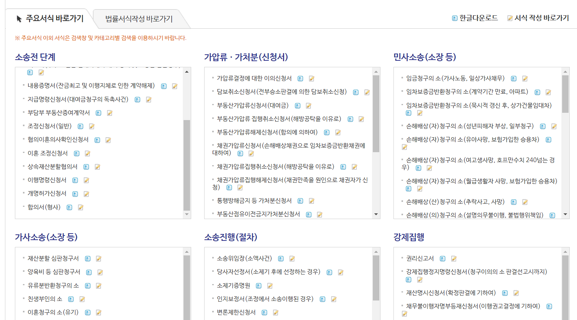Viewport: 577px width, 320px height.
Task: Open 부동산가압류신청서(대여금) form link
Action: pyautogui.click(x=253, y=105)
